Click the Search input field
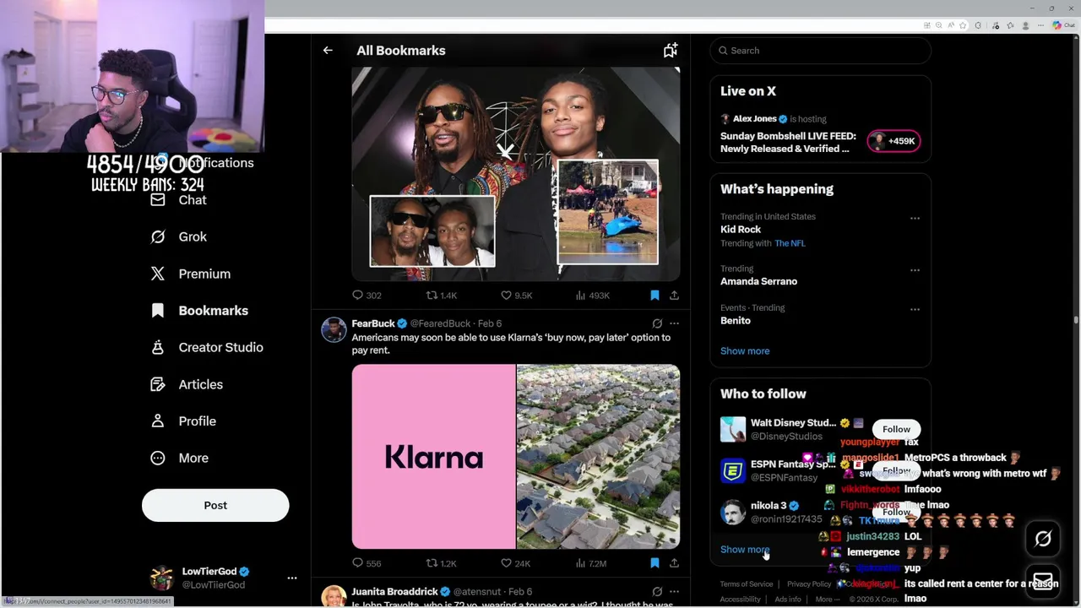 coord(820,51)
